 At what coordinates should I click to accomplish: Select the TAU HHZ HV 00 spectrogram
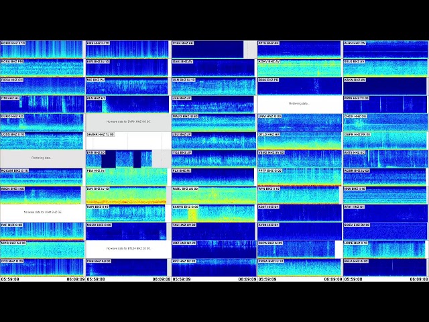tap(213, 231)
